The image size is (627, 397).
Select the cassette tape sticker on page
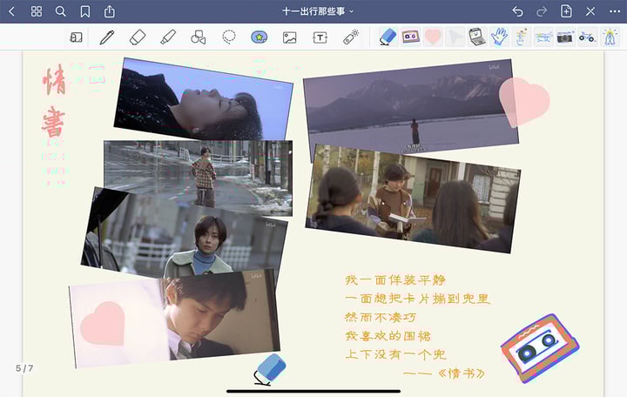(539, 347)
